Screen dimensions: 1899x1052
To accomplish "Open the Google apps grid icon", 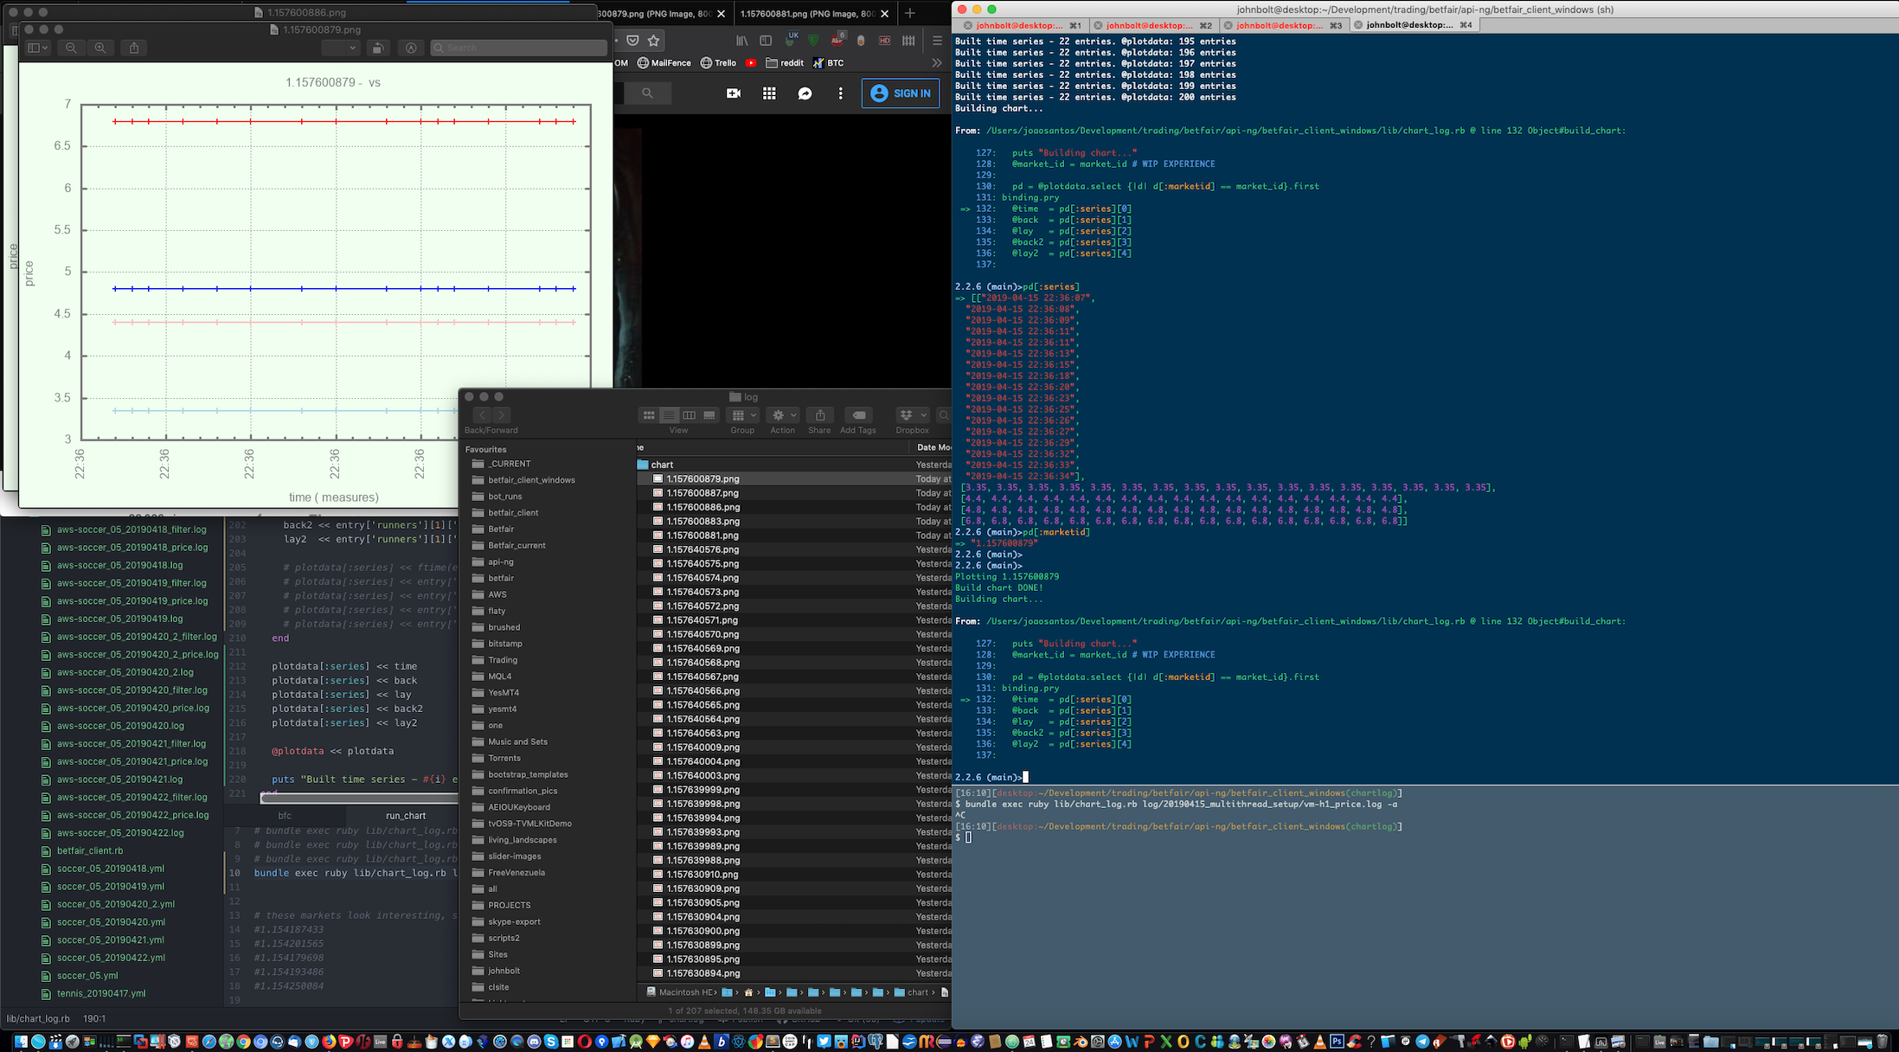I will [x=769, y=93].
